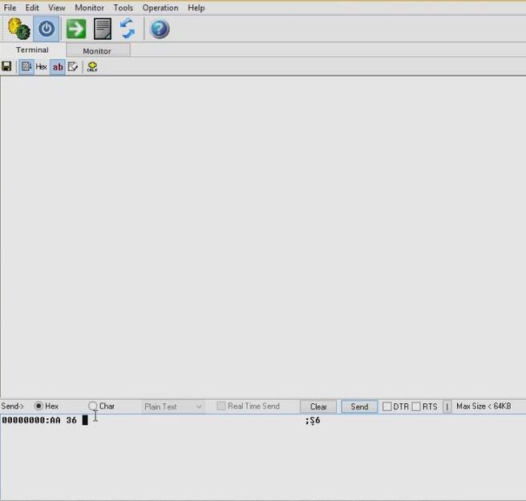526x501 pixels.
Task: Expand the Plain Text dropdown
Action: (173, 406)
